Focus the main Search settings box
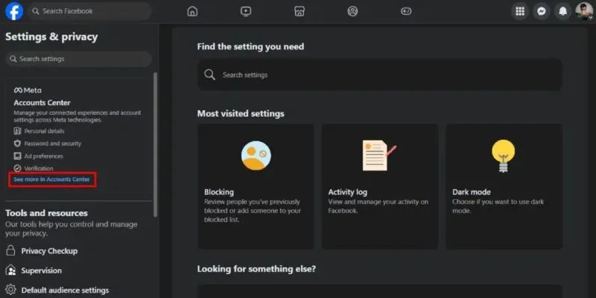596x298 pixels. click(x=380, y=75)
